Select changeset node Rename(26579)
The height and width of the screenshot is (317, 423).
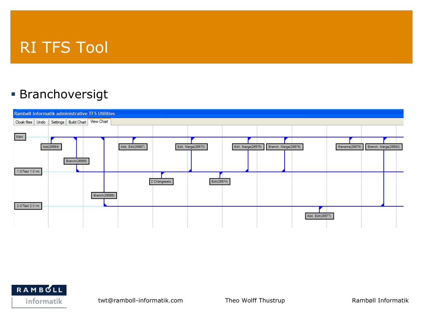349,147
